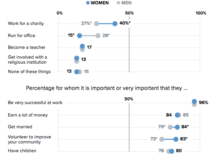This screenshot has height=165, width=214.
Task: Click the blue Become a teacher dot
Action: [x=83, y=46]
